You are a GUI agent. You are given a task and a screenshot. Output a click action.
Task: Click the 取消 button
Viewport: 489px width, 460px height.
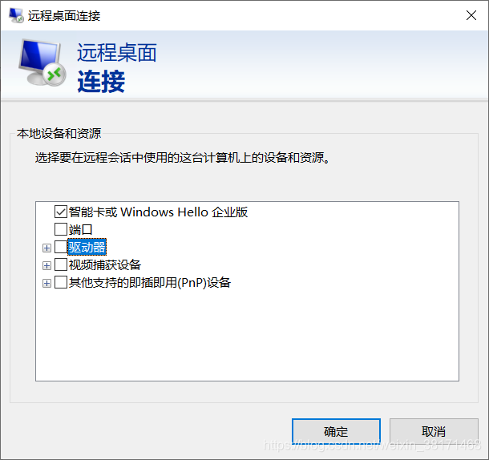[x=434, y=432]
